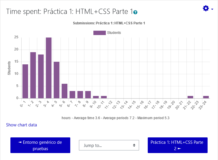Click the 23-24 hours bar
The height and width of the screenshot is (160, 218).
pos(206,97)
